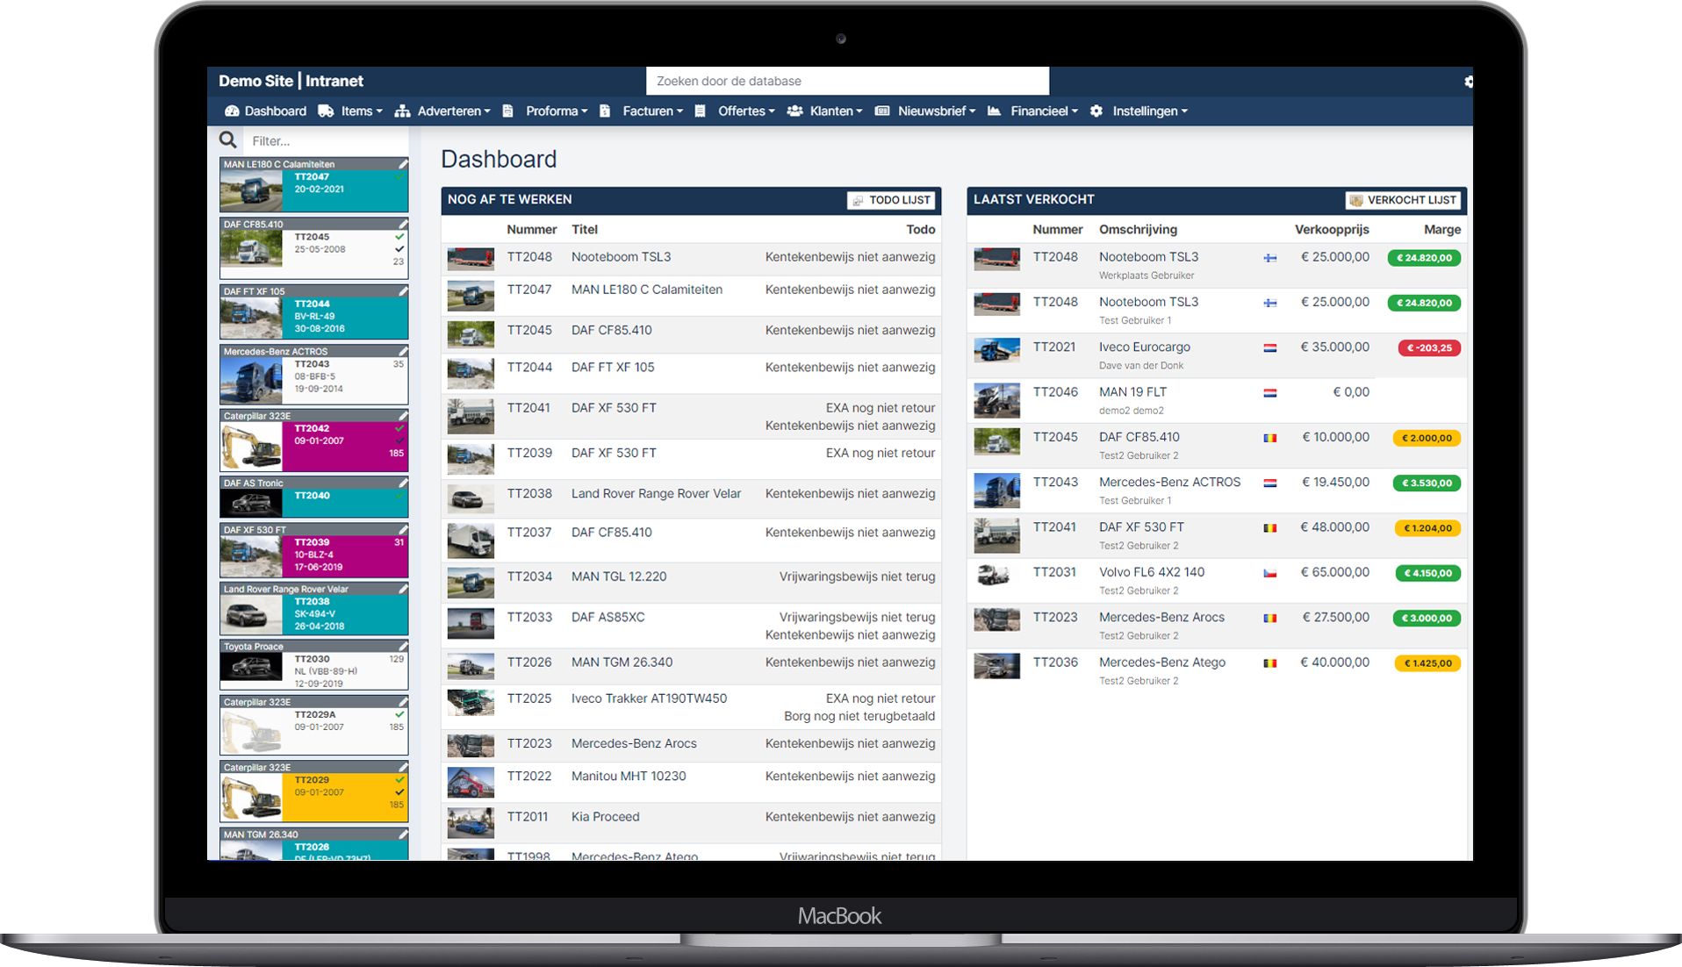Viewport: 1682px width, 967px height.
Task: Open the Offertes dropdown
Action: 736,111
